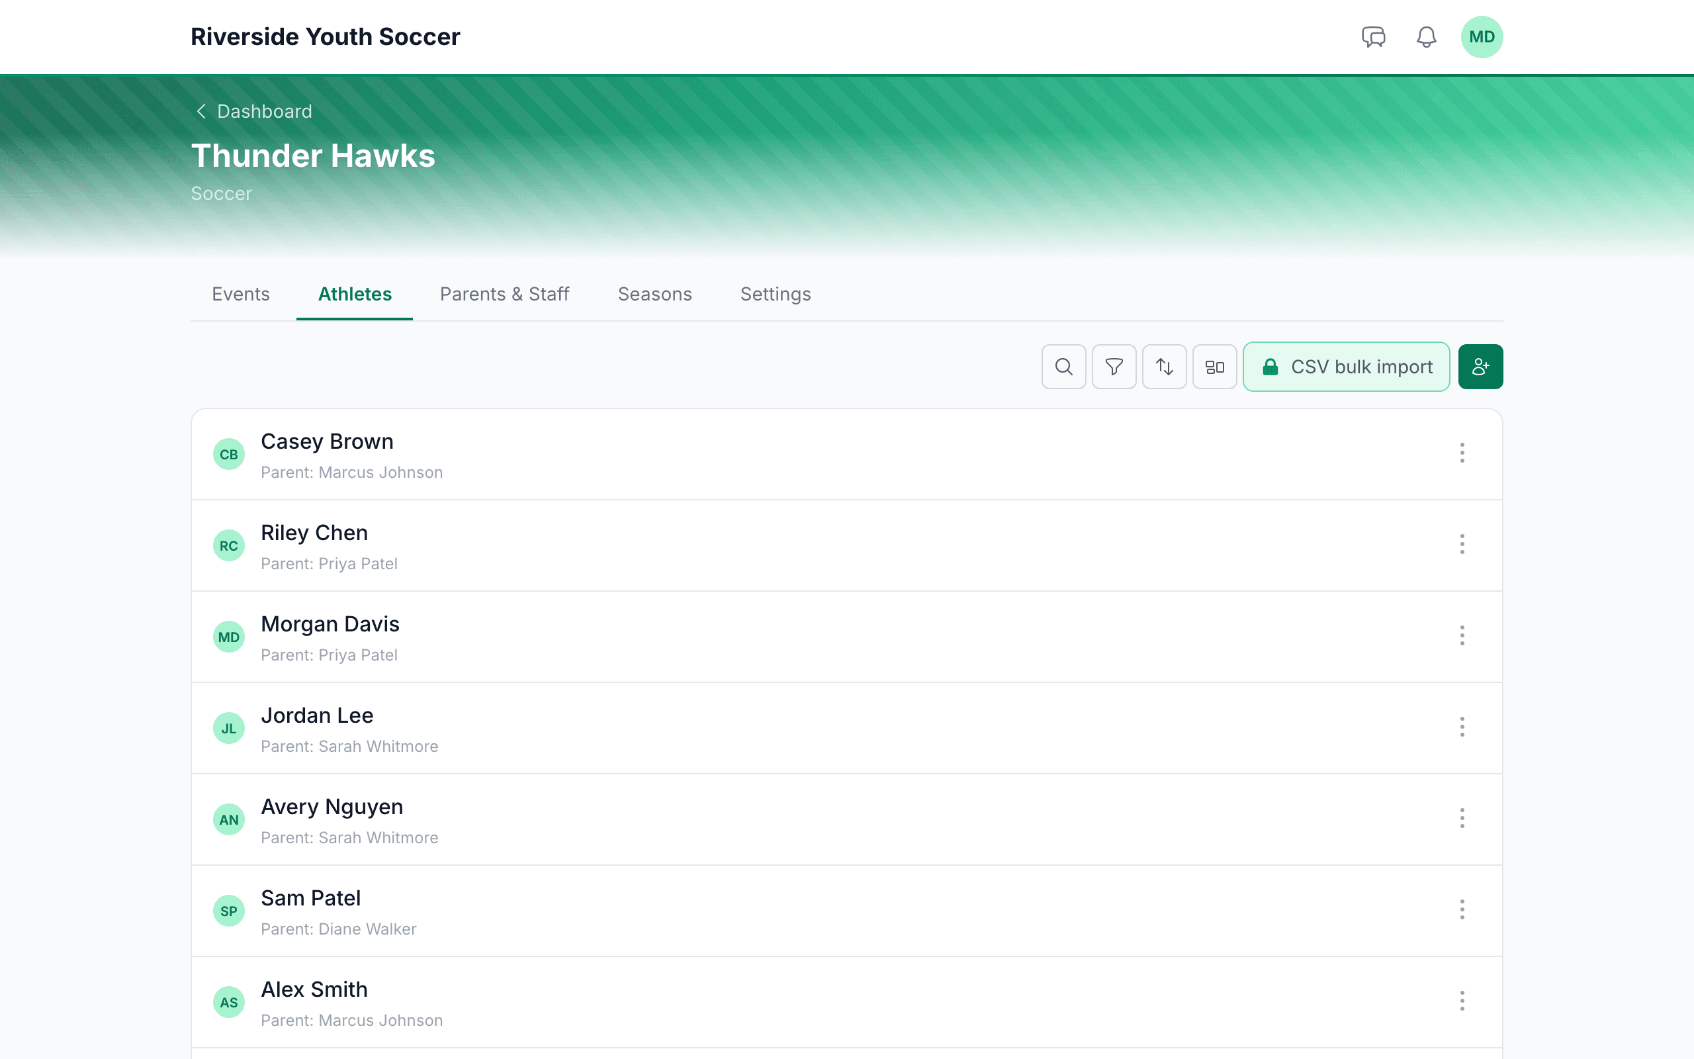Screen dimensions: 1694x1059
Task: Click the sort order arrows icon
Action: click(x=1164, y=366)
